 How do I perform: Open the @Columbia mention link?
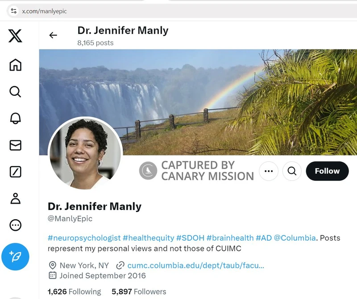[x=295, y=238]
